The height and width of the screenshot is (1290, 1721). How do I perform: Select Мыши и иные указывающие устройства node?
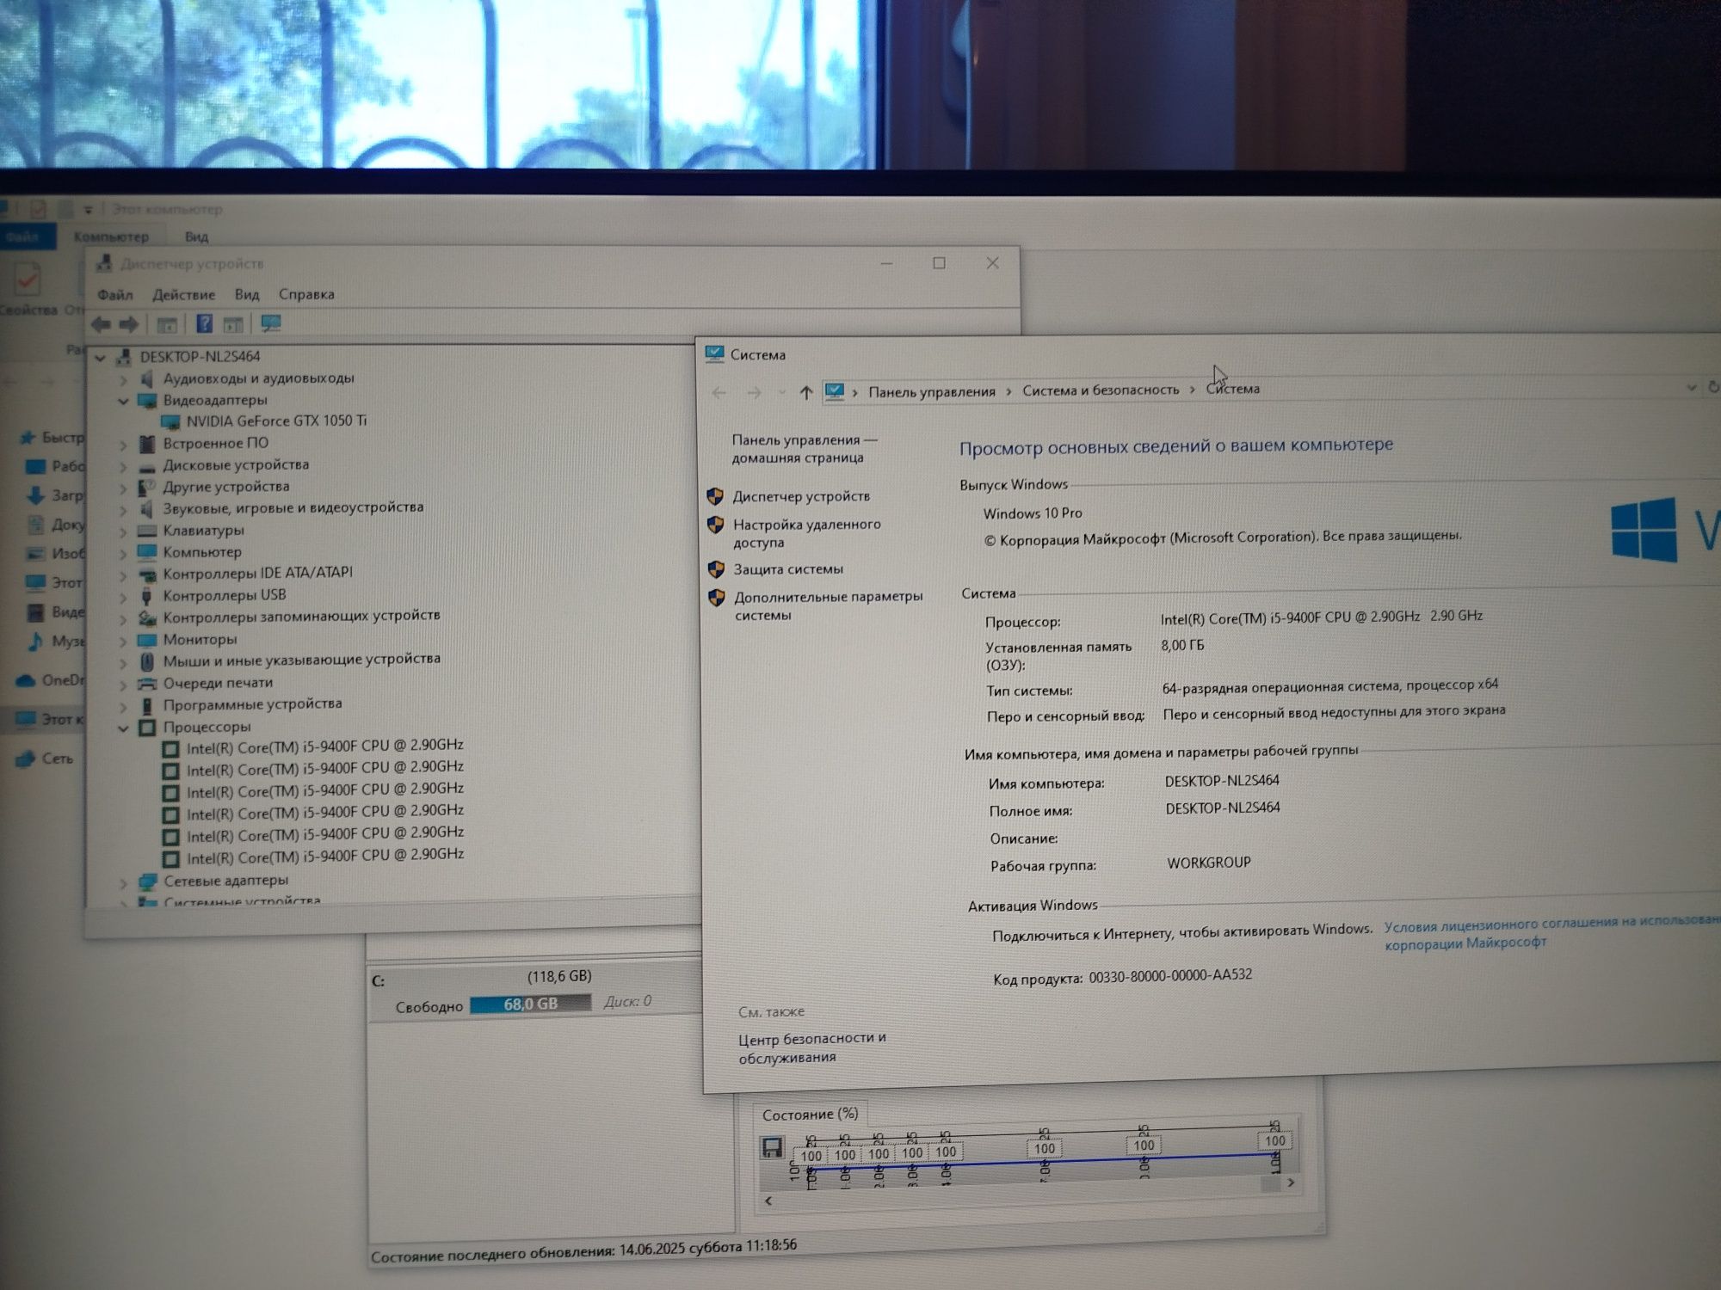[301, 660]
